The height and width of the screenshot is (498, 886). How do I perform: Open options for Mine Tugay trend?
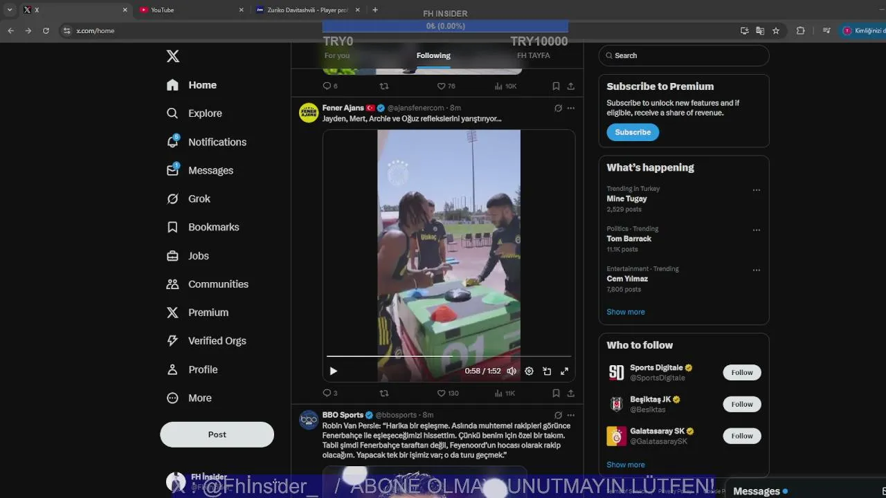coord(757,190)
